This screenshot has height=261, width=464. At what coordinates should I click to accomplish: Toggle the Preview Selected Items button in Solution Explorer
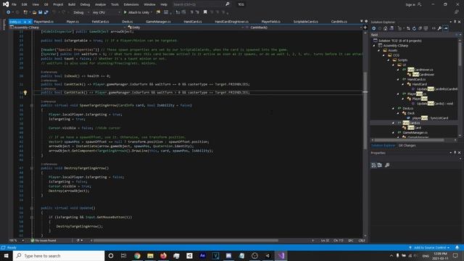[x=446, y=28]
